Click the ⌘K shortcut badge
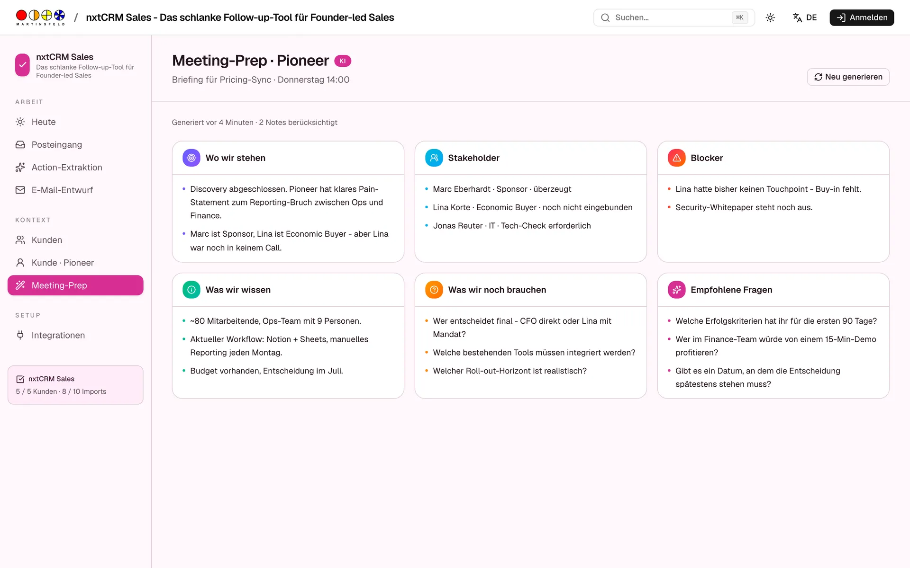The image size is (910, 568). pos(739,18)
